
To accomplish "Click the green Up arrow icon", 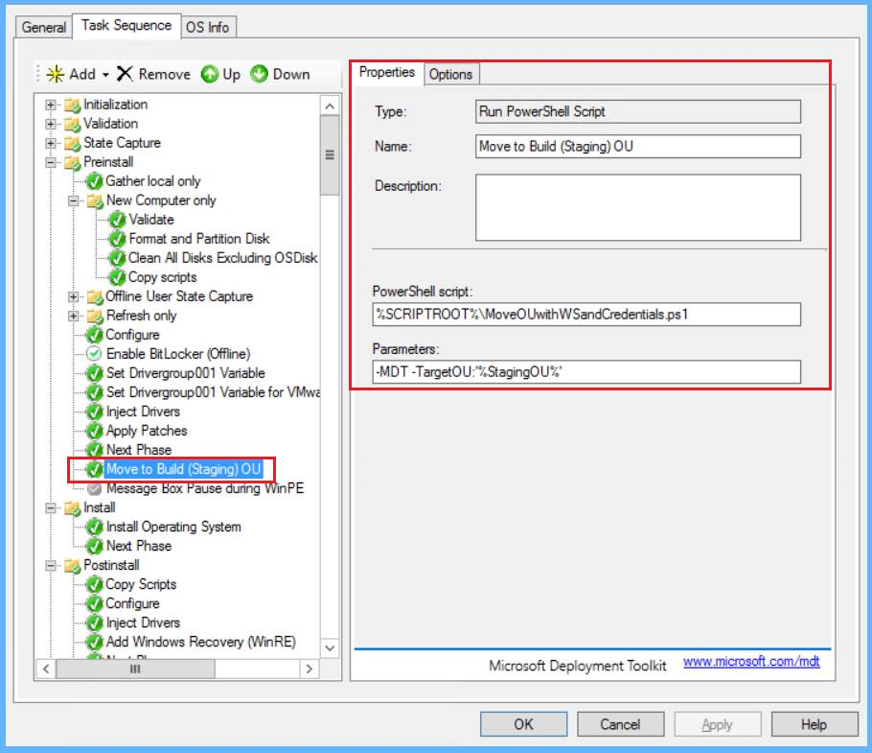I will 210,74.
